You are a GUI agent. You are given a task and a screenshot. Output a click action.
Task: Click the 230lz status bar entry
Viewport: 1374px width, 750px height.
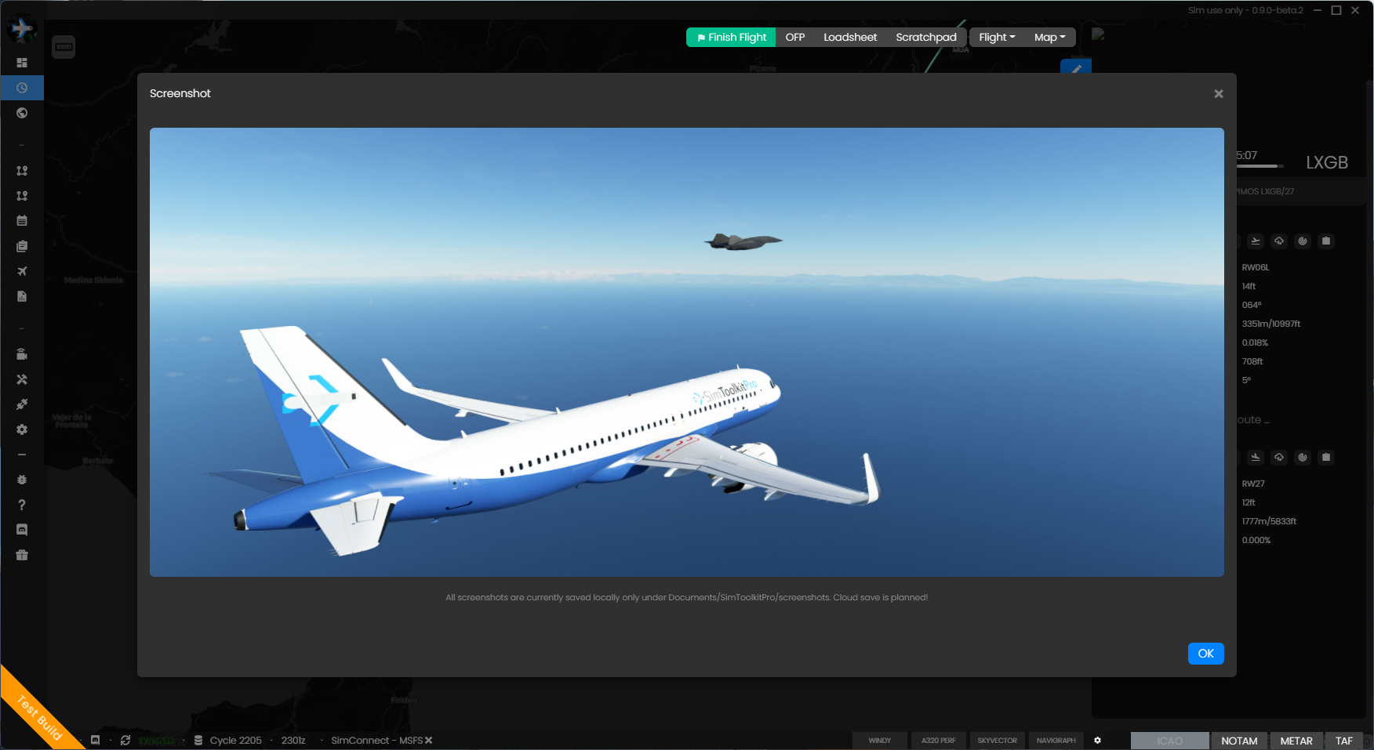293,741
